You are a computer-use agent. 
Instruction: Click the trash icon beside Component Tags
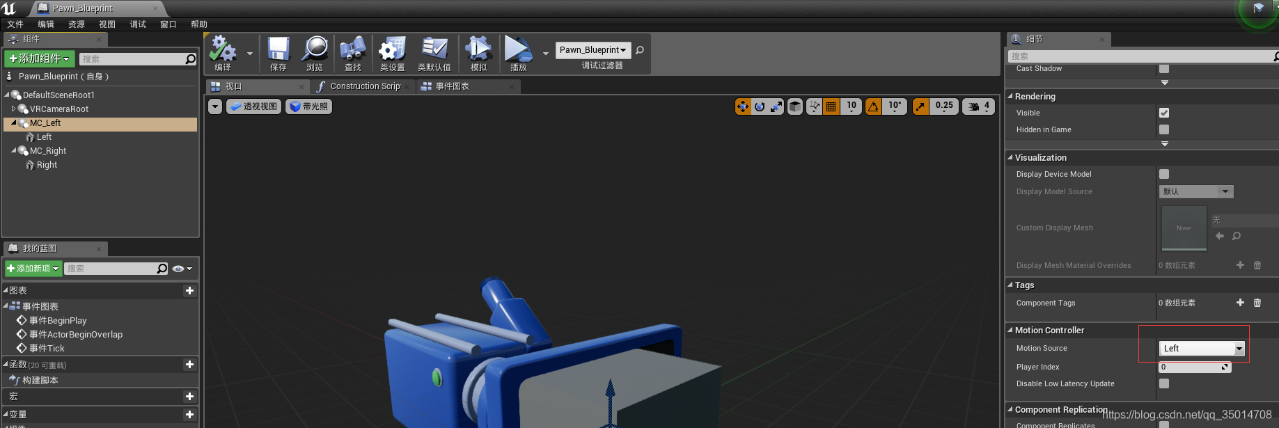pos(1257,303)
